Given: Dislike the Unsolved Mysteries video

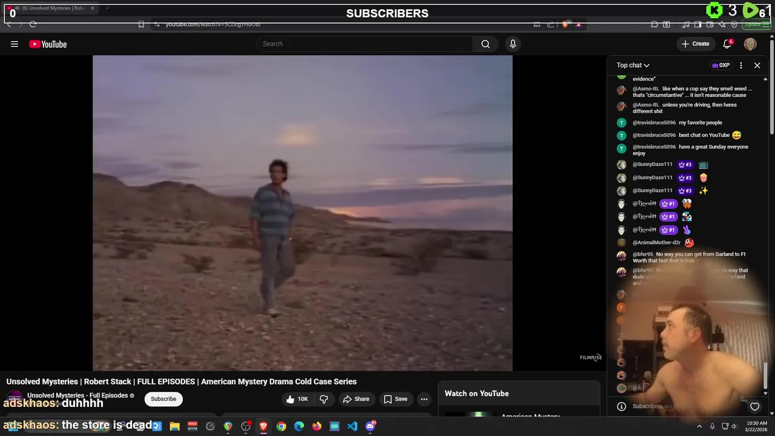Looking at the screenshot, I should pos(324,399).
